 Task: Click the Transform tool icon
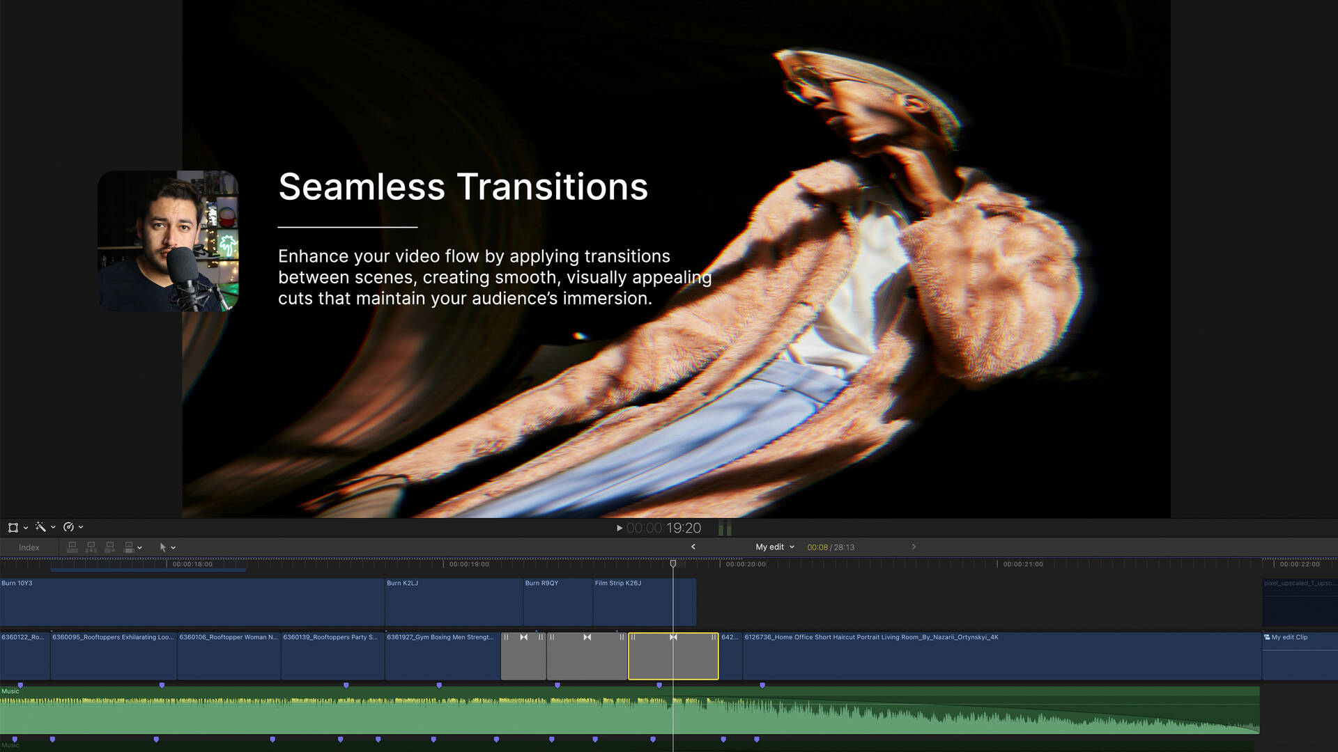13,528
